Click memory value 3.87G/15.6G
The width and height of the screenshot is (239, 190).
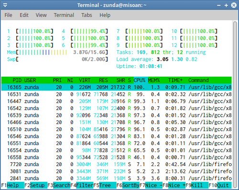point(89,52)
